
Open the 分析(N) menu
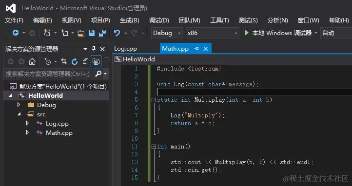(277, 20)
